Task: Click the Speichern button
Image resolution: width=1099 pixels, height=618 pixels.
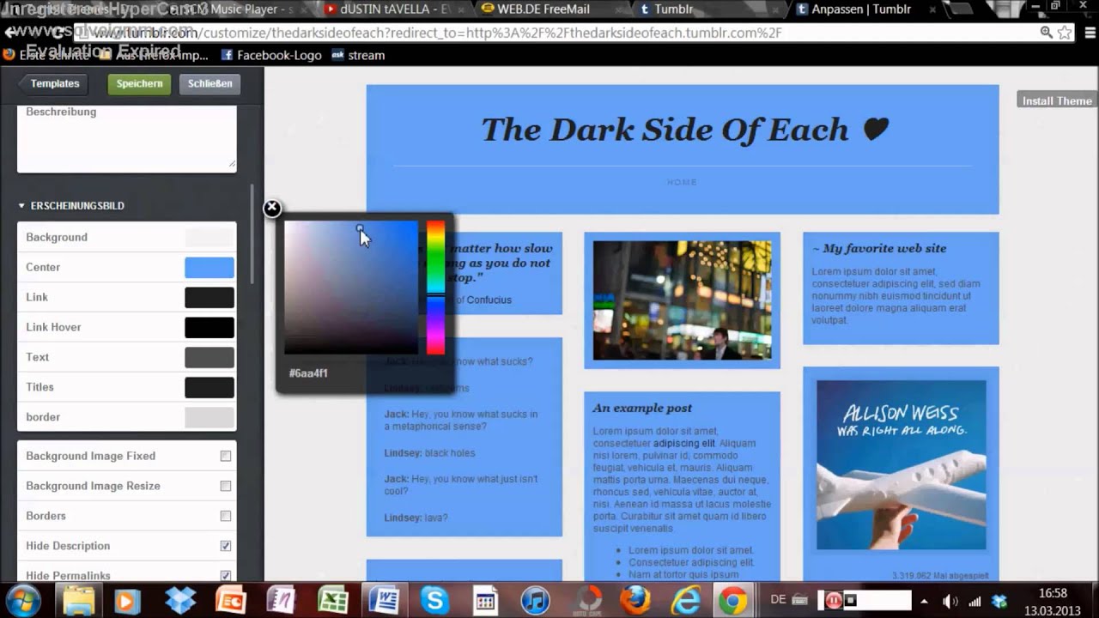Action: [x=139, y=83]
